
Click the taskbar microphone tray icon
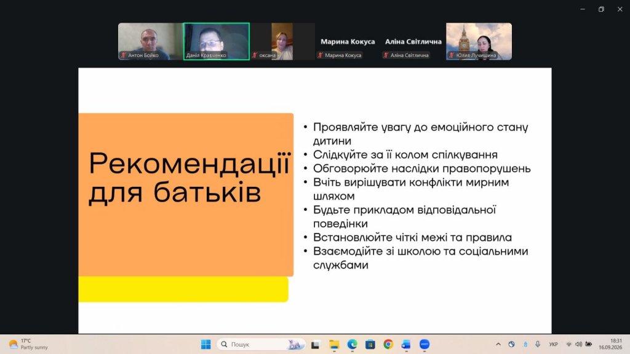tap(538, 344)
